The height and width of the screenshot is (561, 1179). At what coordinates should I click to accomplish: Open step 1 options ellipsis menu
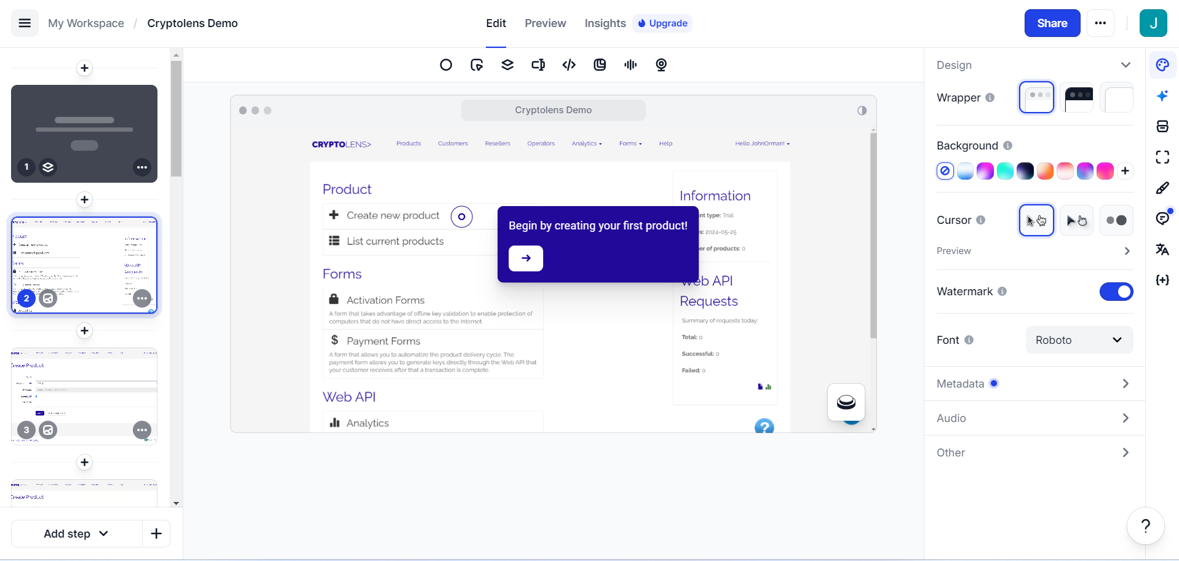click(142, 167)
